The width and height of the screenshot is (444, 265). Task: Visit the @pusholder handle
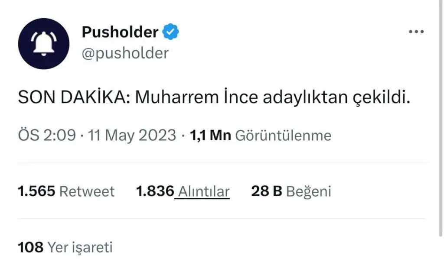click(125, 53)
